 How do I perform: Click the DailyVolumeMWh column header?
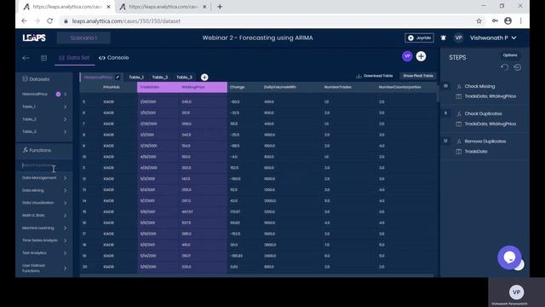pos(280,87)
